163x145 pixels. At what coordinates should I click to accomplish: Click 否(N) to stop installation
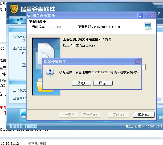click(103, 83)
